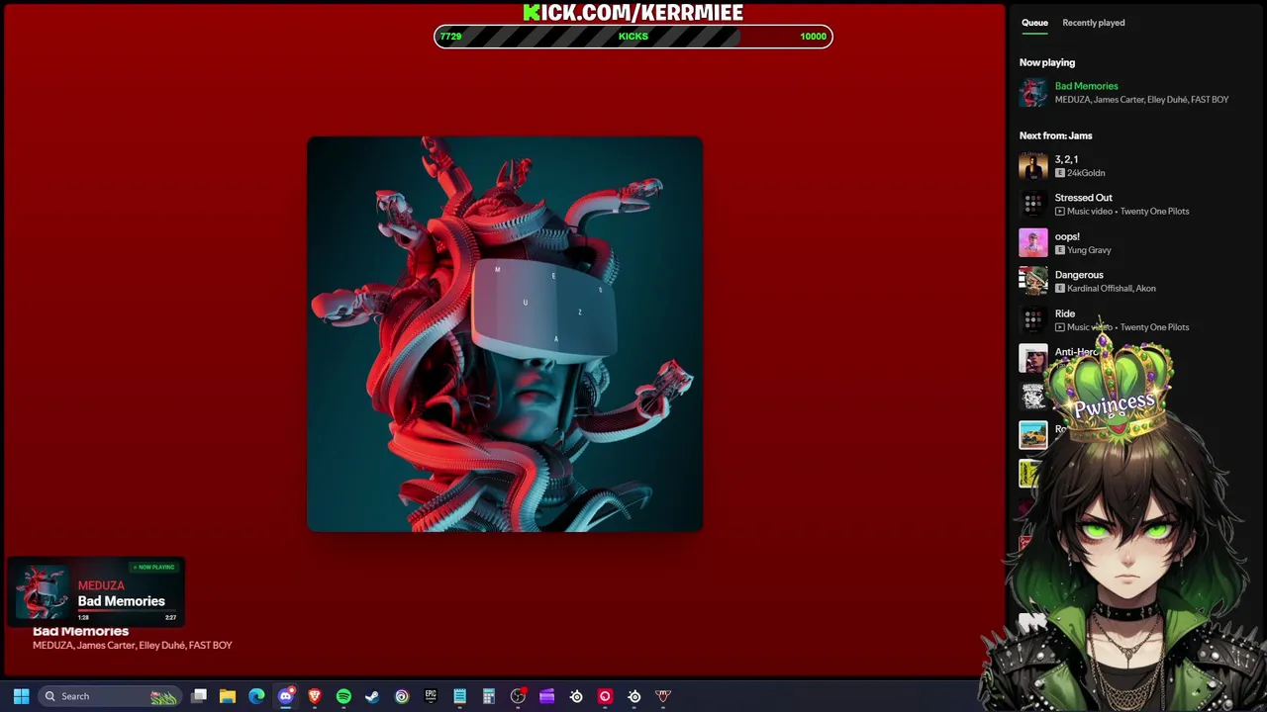Screen dimensions: 1267x712
Task: Click bottom-left artist line MEDUZA, James Carter
Action: (133, 646)
